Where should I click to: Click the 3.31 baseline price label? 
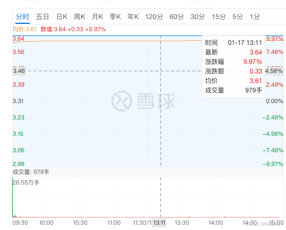[x=18, y=101]
